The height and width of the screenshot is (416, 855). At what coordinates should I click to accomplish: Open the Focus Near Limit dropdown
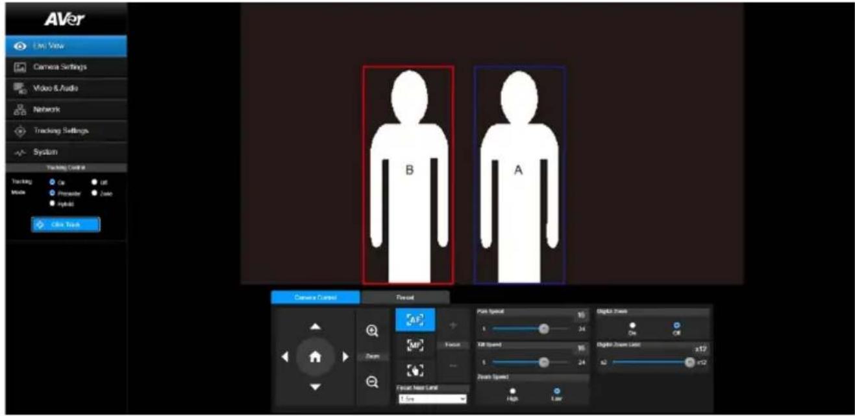point(432,400)
